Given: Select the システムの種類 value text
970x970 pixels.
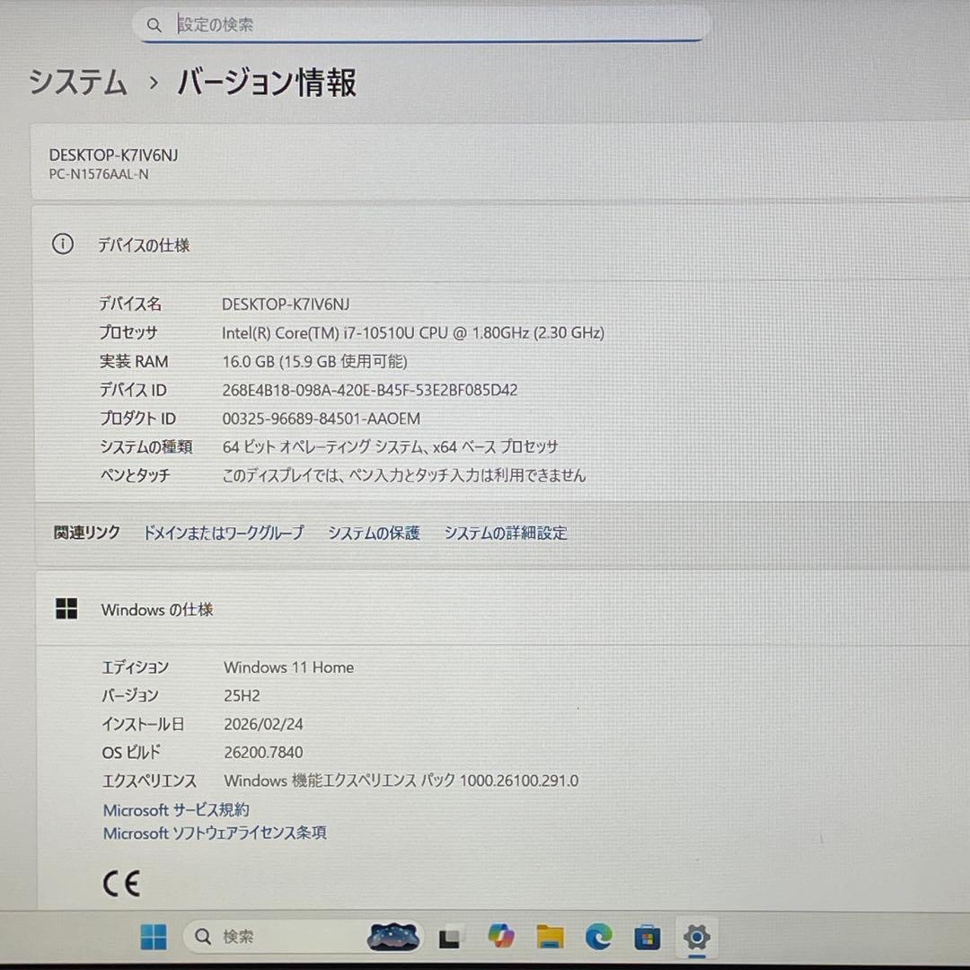Looking at the screenshot, I should [x=391, y=446].
